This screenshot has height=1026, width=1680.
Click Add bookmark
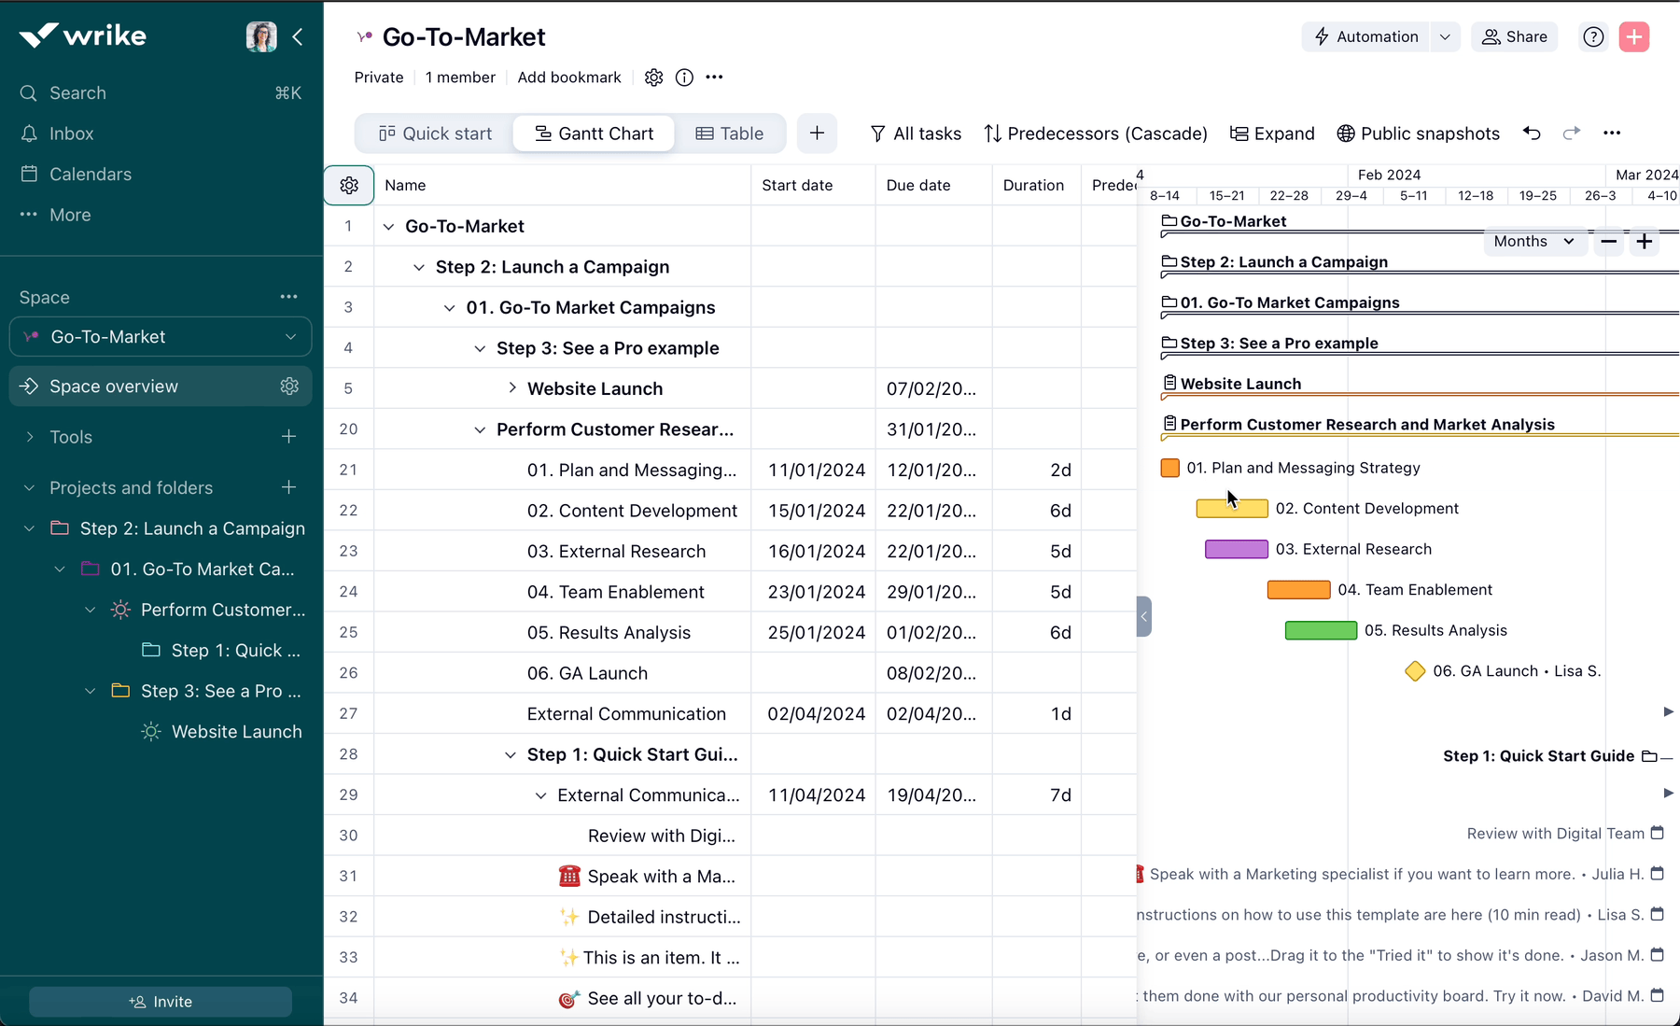[569, 77]
